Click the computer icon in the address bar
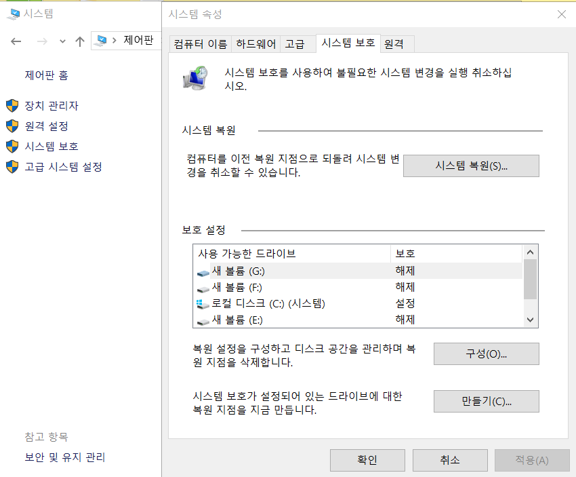The image size is (576, 477). (99, 41)
